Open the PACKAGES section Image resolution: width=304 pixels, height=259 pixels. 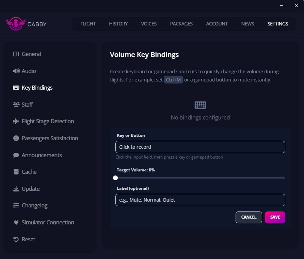(181, 24)
